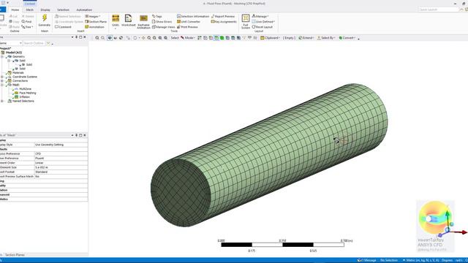
Task: Switch to the Display ribbon tab
Action: (45, 9)
